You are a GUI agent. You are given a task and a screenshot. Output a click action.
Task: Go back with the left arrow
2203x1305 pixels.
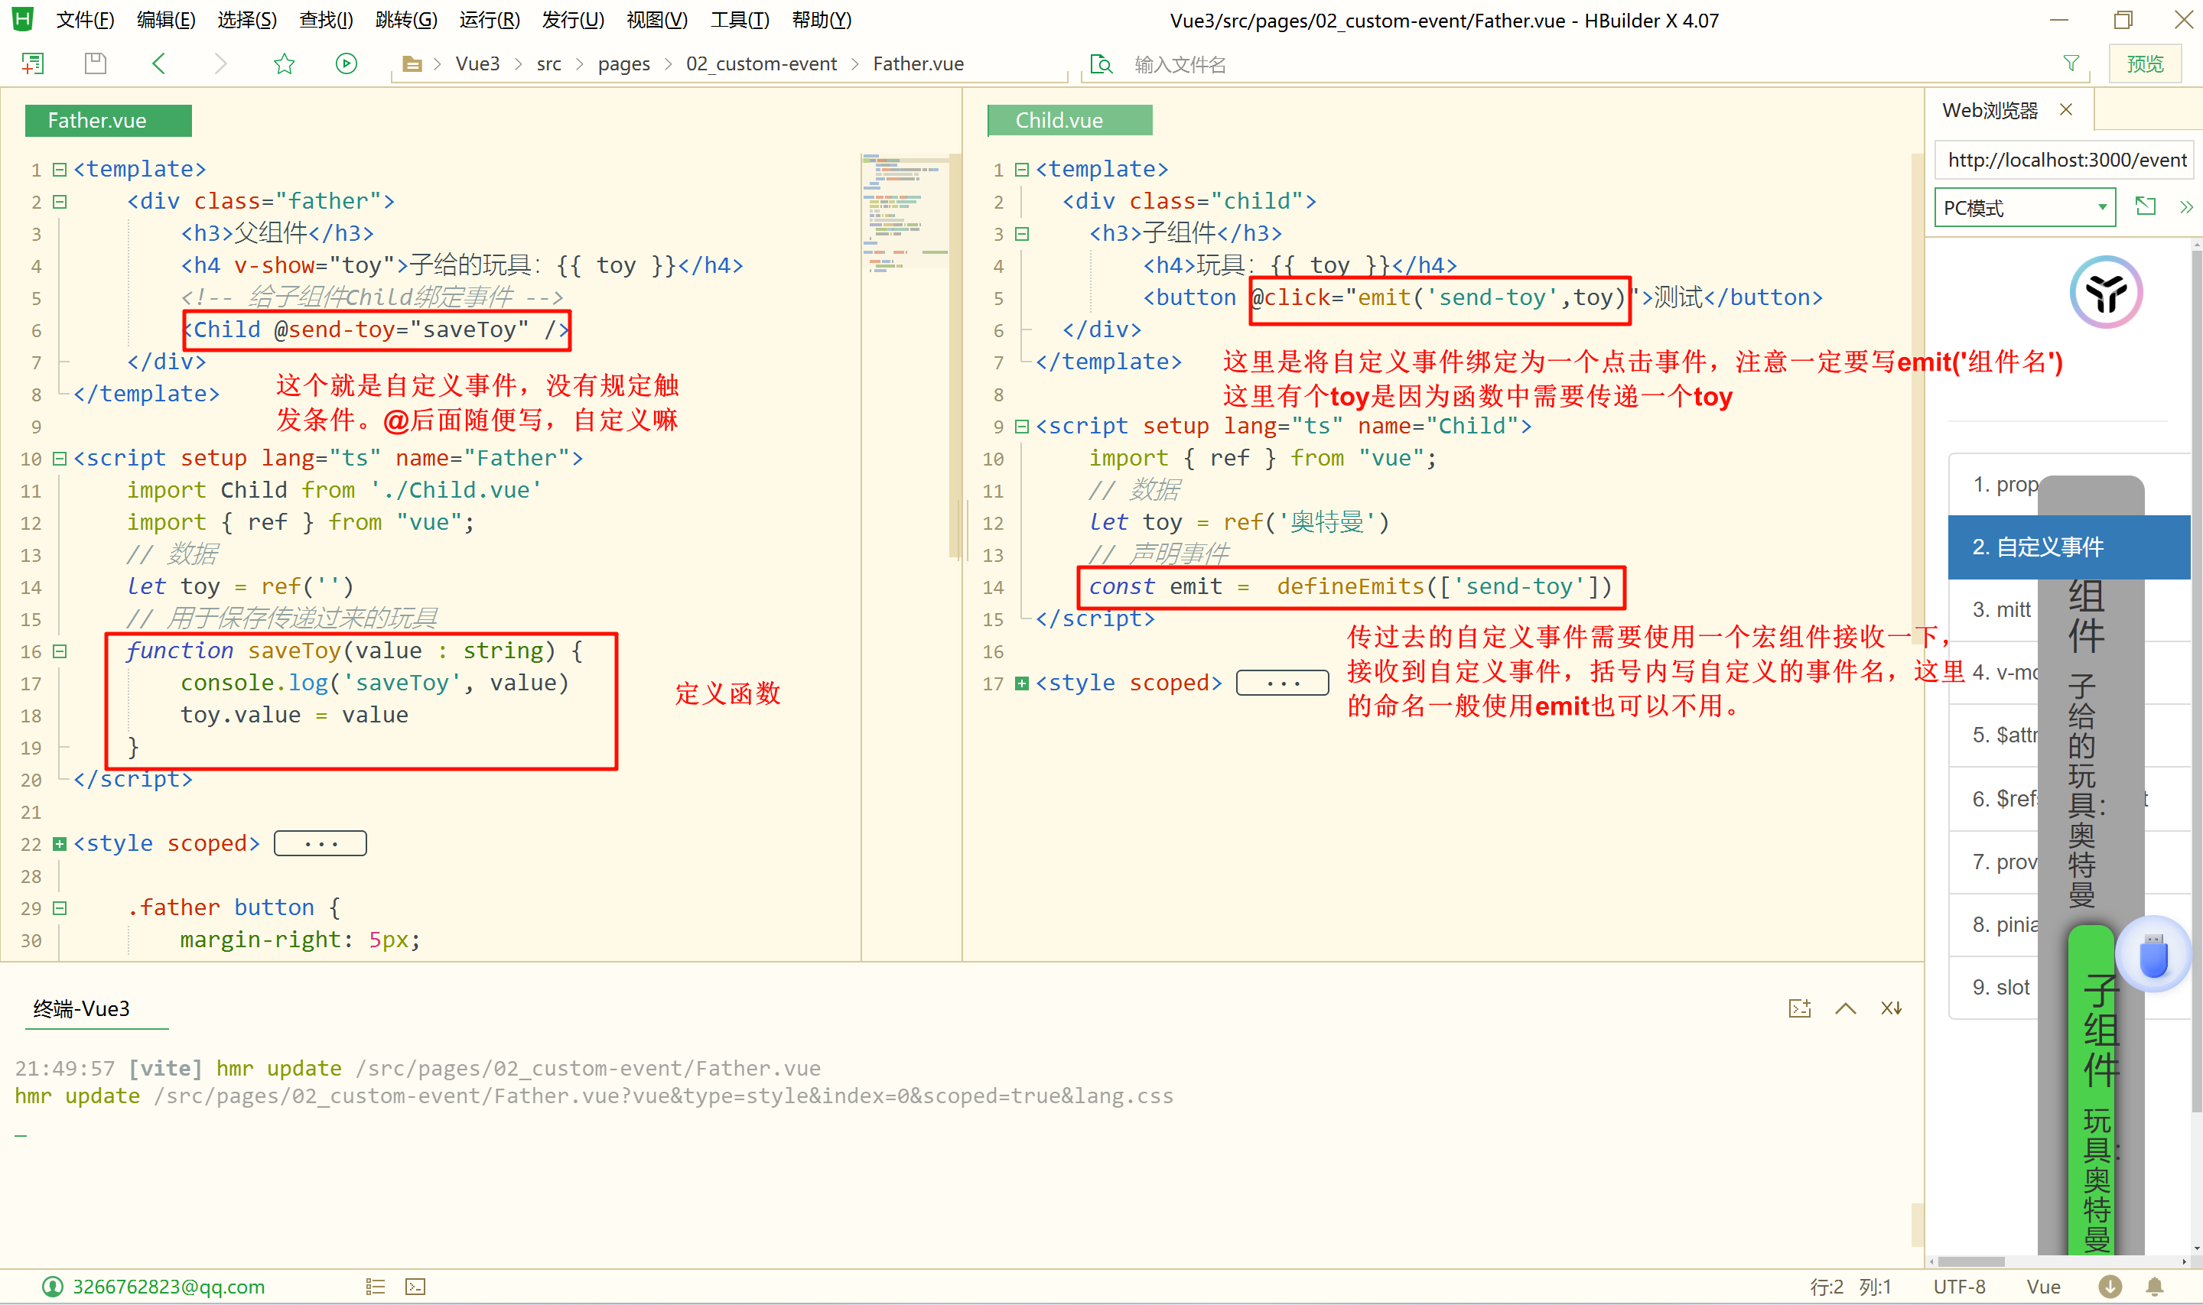159,63
